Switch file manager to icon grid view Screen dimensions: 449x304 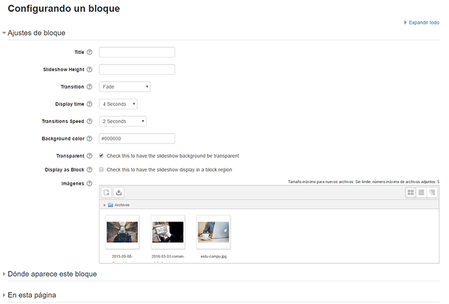[x=410, y=192]
